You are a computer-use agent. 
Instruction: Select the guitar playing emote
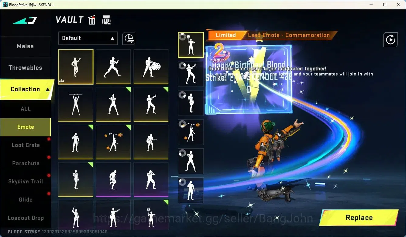[151, 142]
